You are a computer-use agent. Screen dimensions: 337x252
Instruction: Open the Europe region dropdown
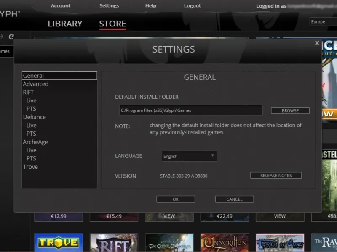323,22
